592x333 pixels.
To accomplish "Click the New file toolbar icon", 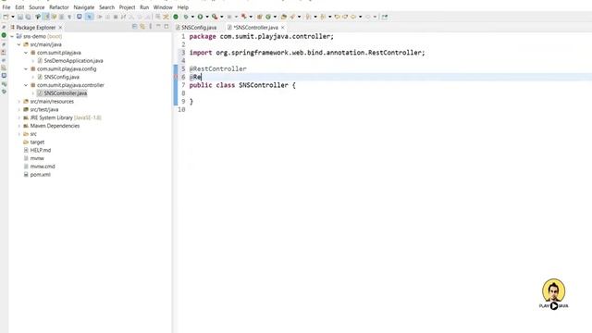I will click(x=6, y=17).
